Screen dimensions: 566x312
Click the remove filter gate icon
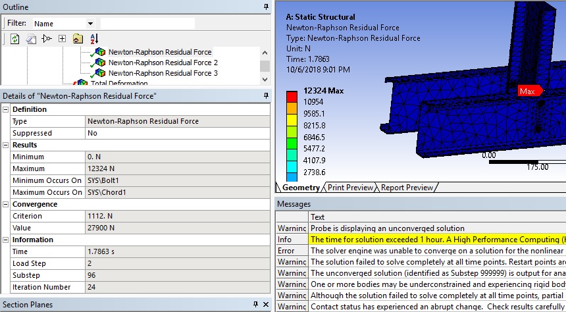[47, 39]
